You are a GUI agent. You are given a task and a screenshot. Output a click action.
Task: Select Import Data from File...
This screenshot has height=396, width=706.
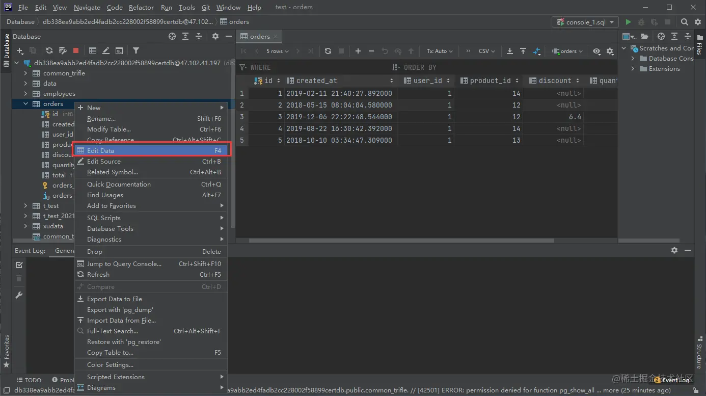click(151, 321)
